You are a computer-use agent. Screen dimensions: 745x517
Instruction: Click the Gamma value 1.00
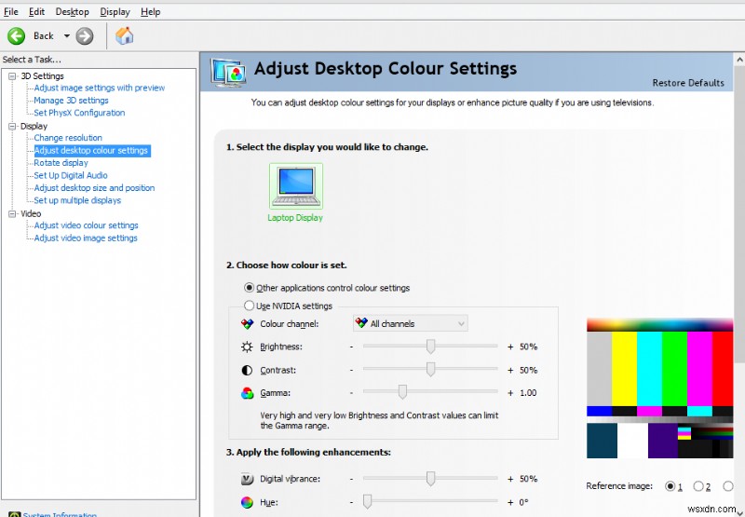point(528,393)
